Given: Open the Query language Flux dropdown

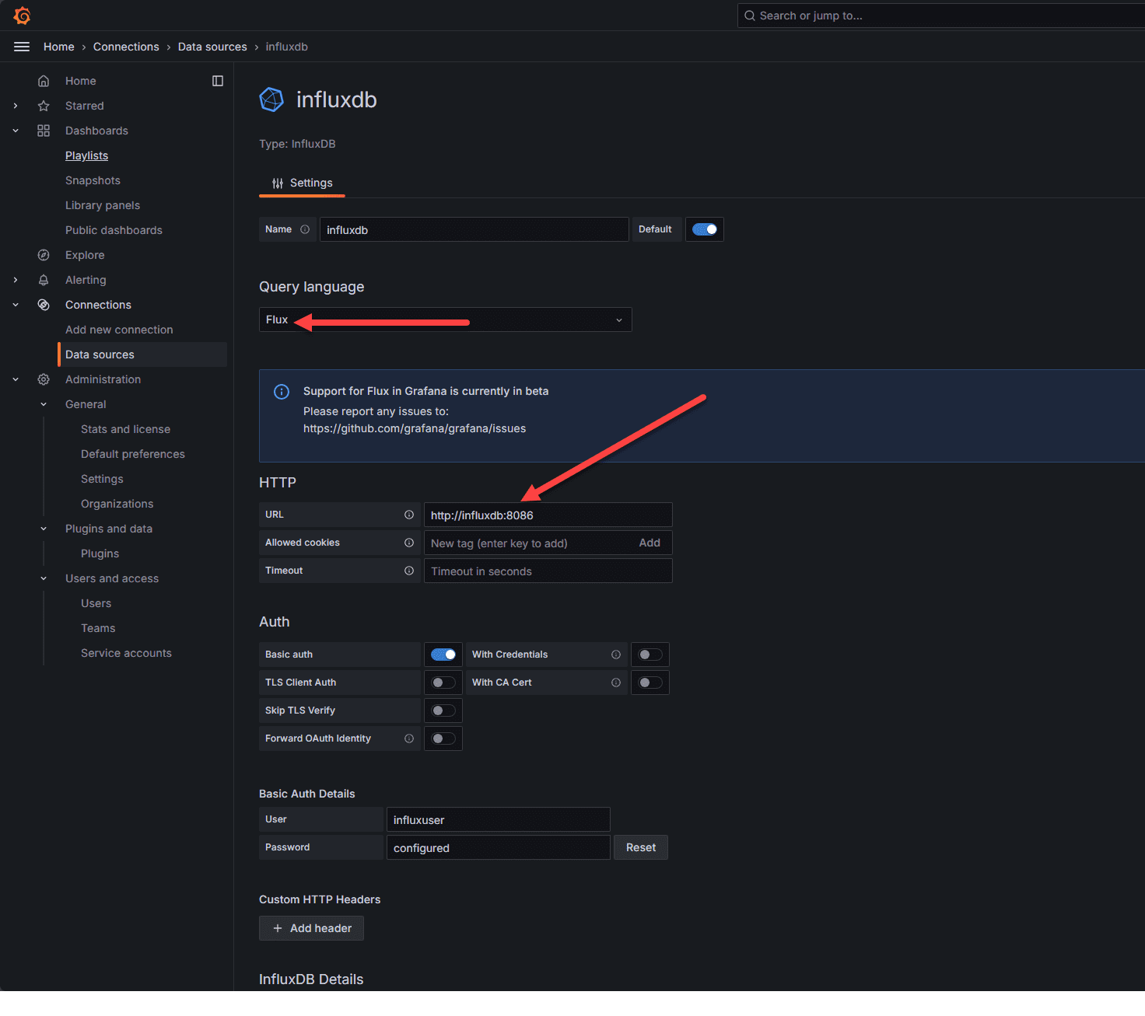Looking at the screenshot, I should click(446, 319).
